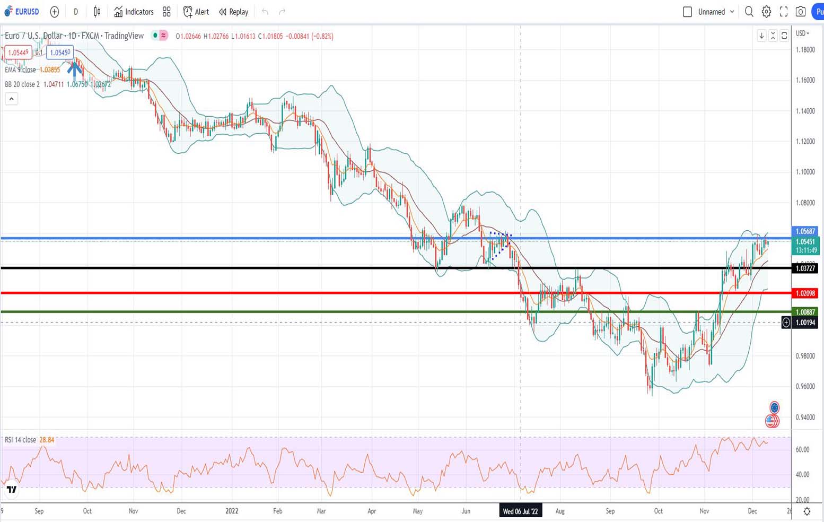Click the Alert button
The width and height of the screenshot is (824, 522).
(196, 12)
